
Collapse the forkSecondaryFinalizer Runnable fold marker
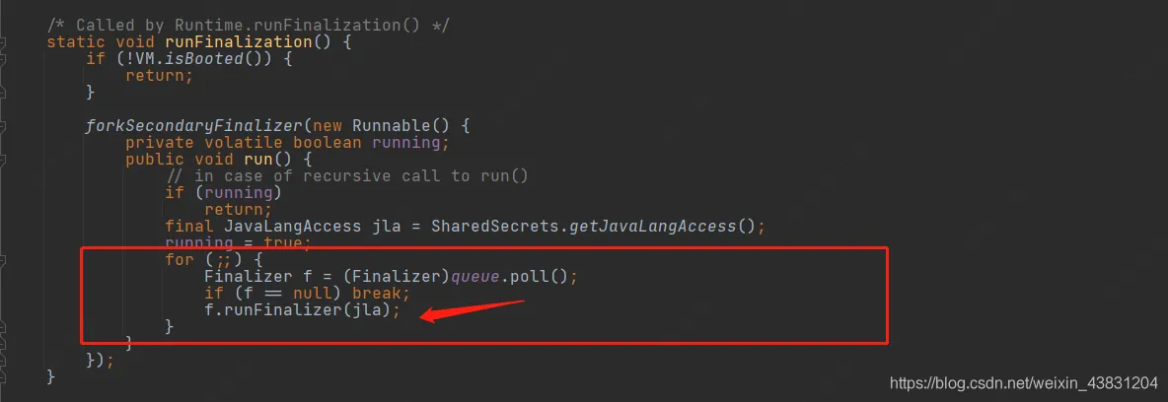(x=3, y=126)
